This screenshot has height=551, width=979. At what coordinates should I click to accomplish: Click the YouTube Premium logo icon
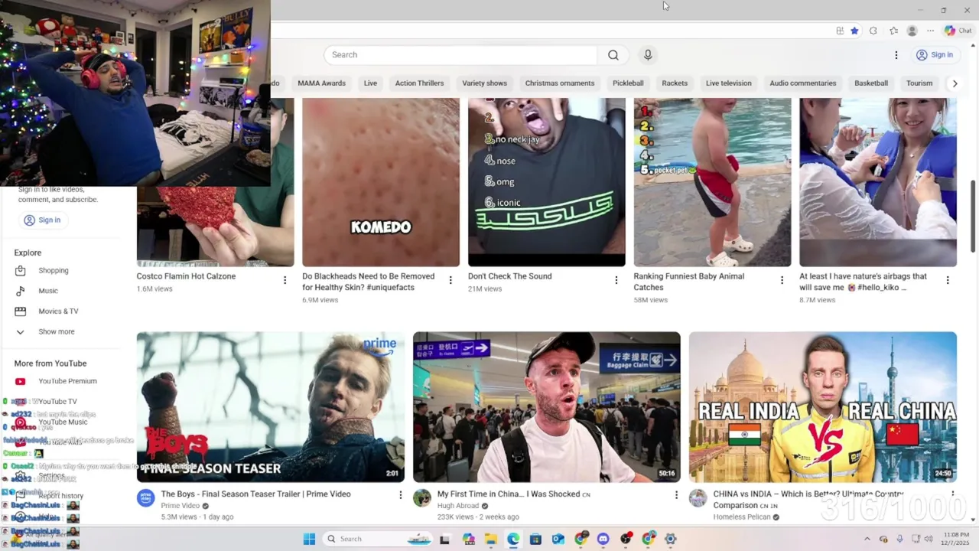tap(21, 381)
